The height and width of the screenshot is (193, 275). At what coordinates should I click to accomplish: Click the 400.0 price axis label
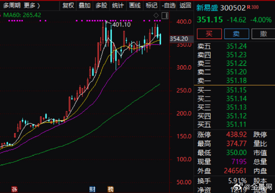tap(184, 22)
